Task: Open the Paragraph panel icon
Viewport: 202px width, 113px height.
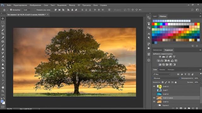Action: point(149,38)
